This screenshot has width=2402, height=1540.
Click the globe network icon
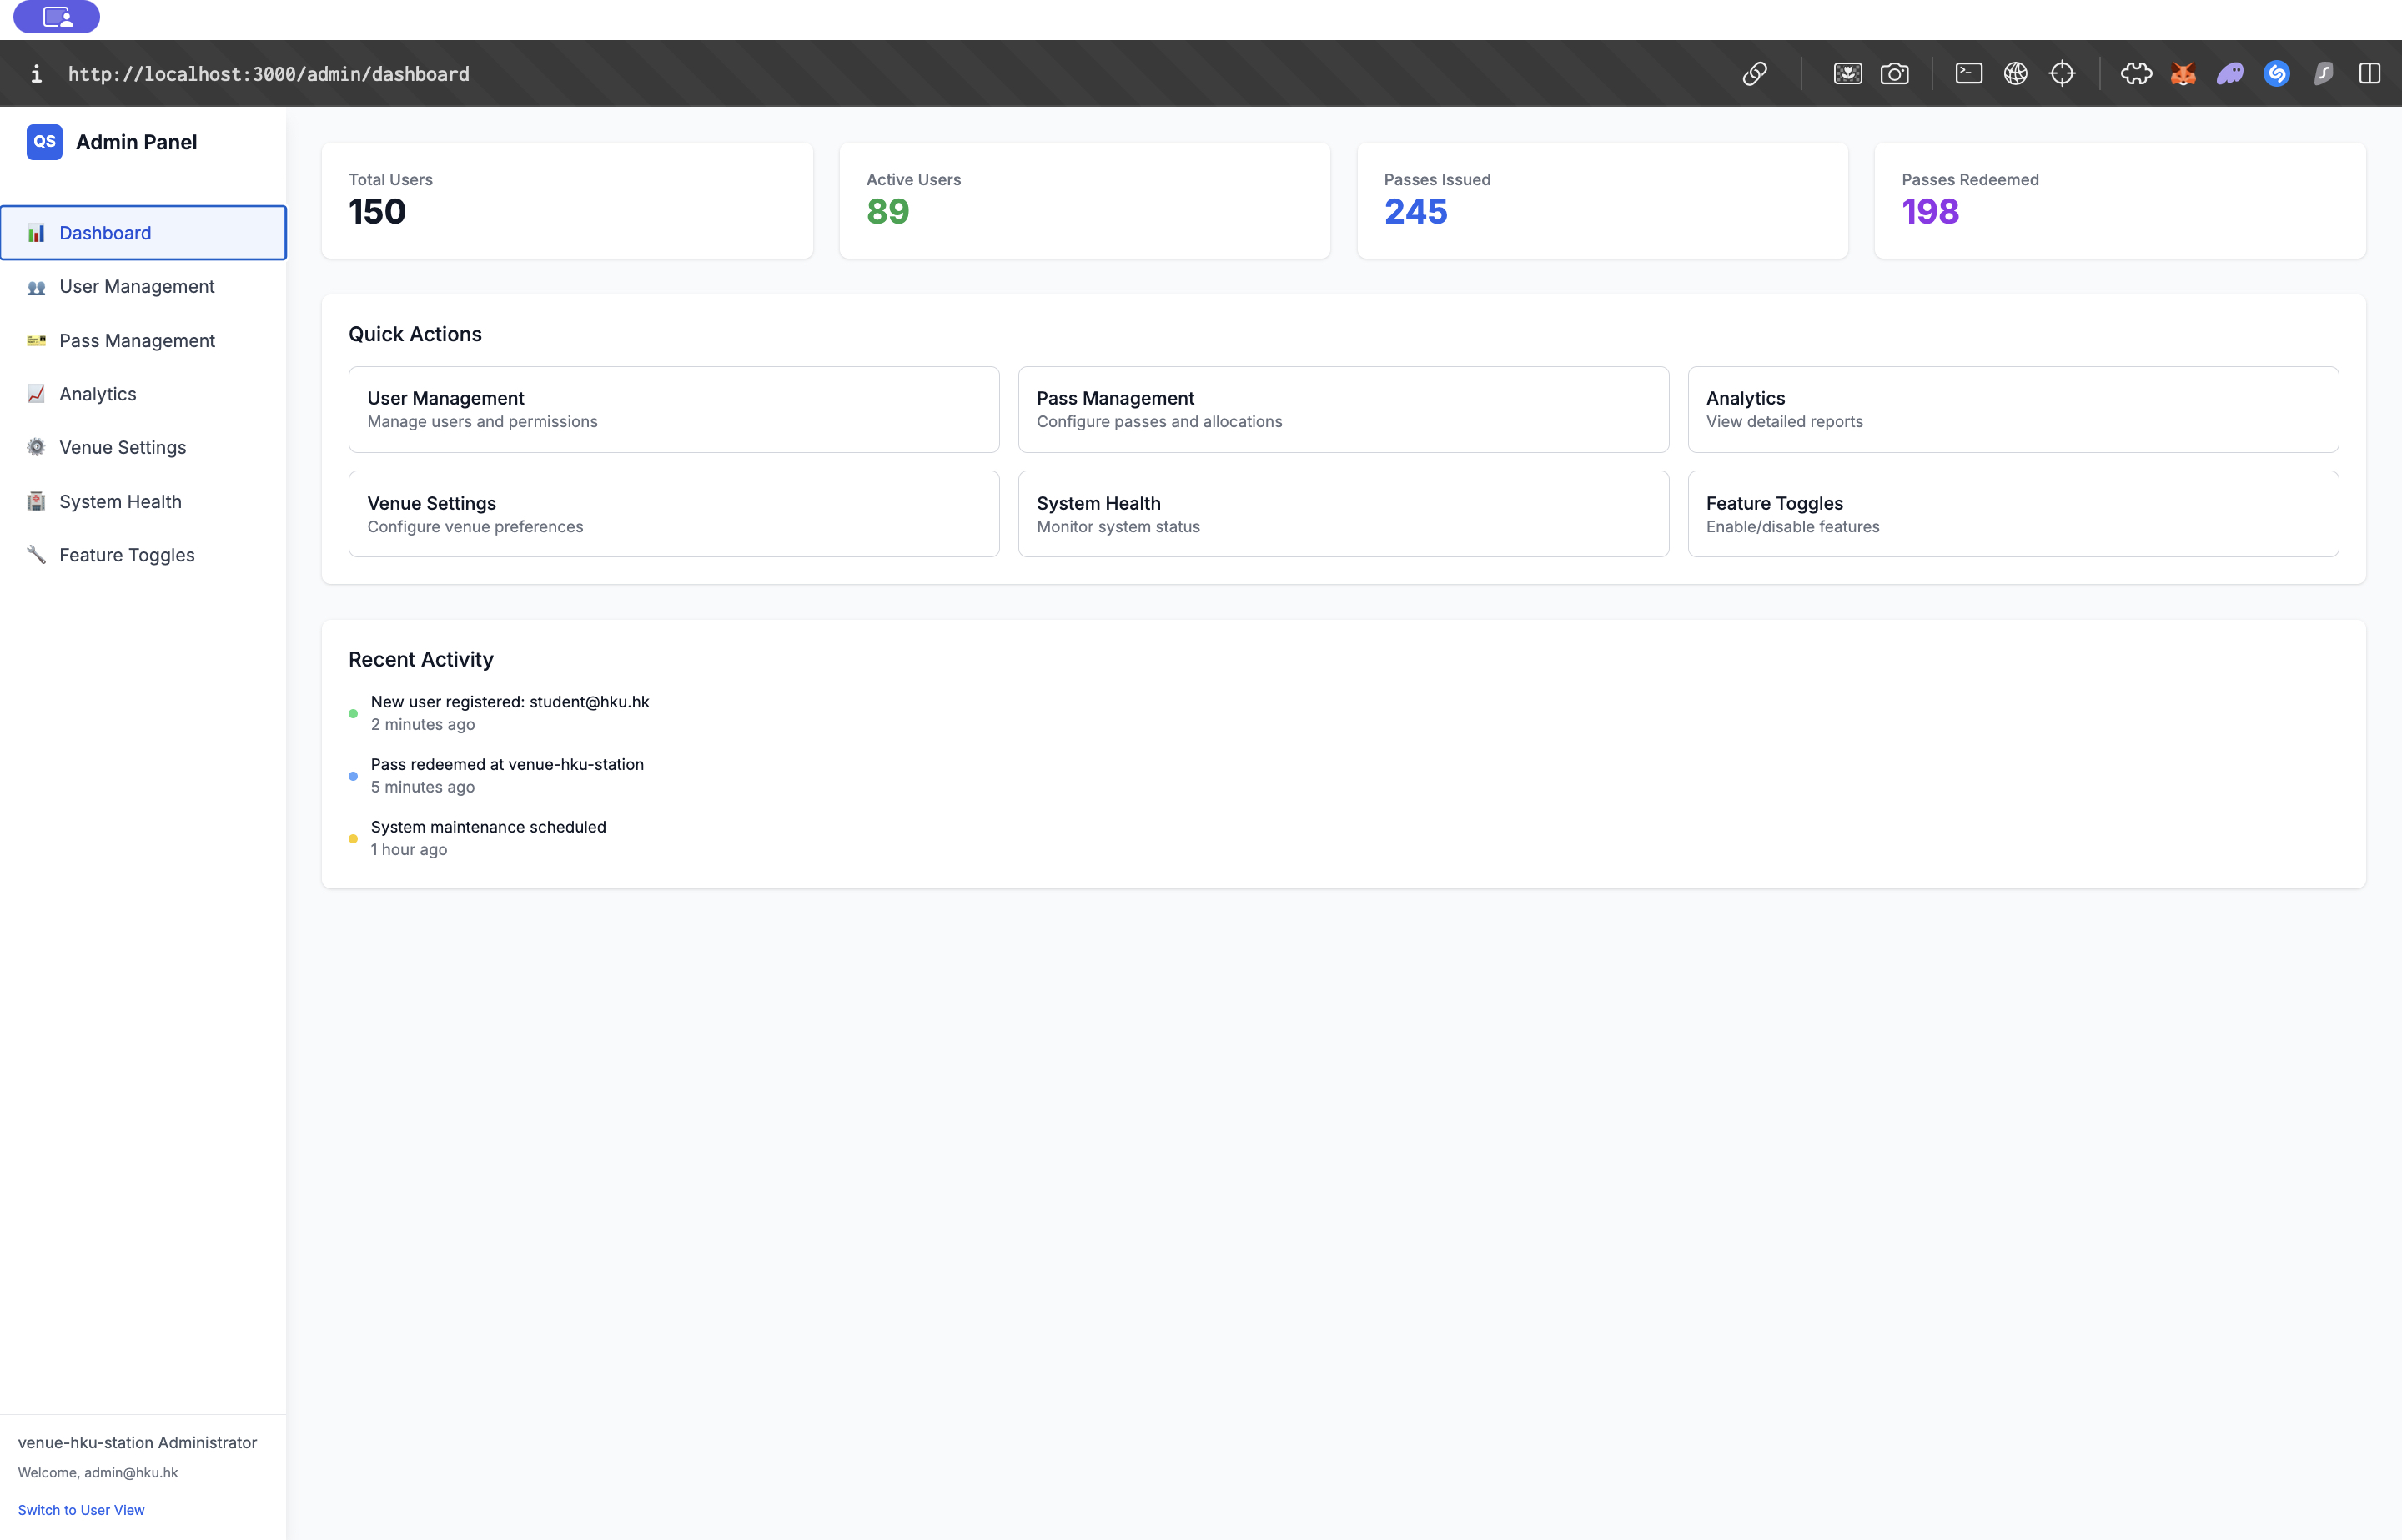tap(2015, 74)
